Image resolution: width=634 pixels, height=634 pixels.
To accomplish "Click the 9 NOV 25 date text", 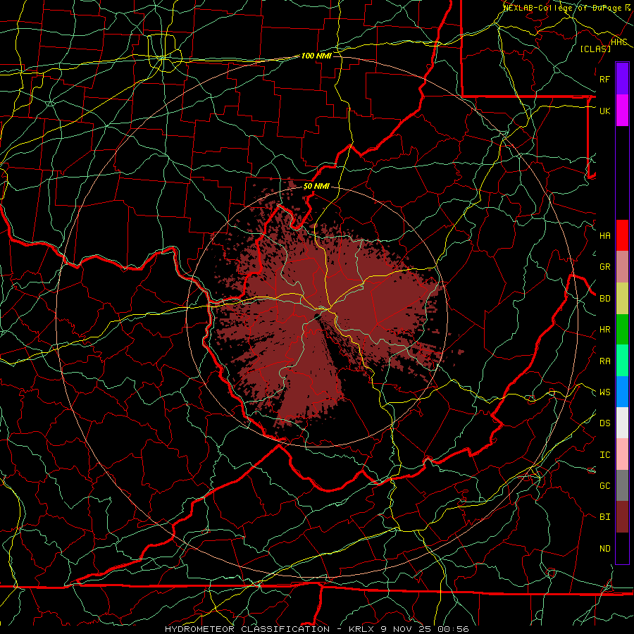I will pos(406,629).
